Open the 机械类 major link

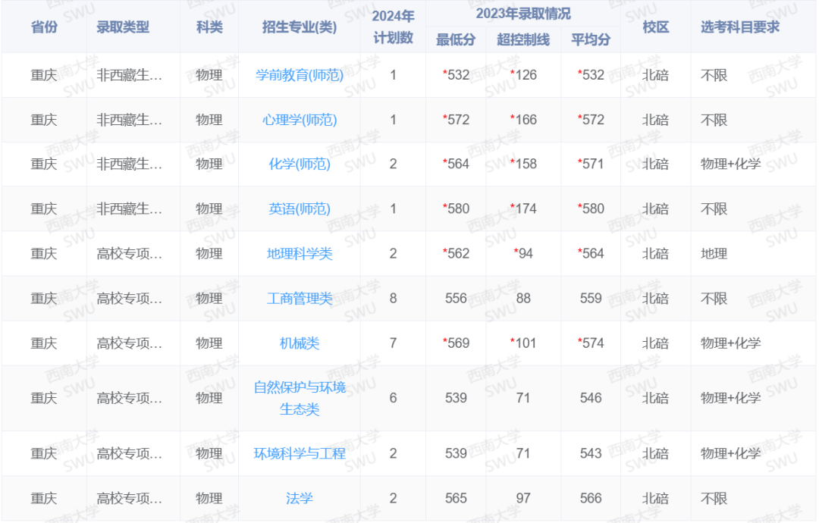(x=300, y=343)
